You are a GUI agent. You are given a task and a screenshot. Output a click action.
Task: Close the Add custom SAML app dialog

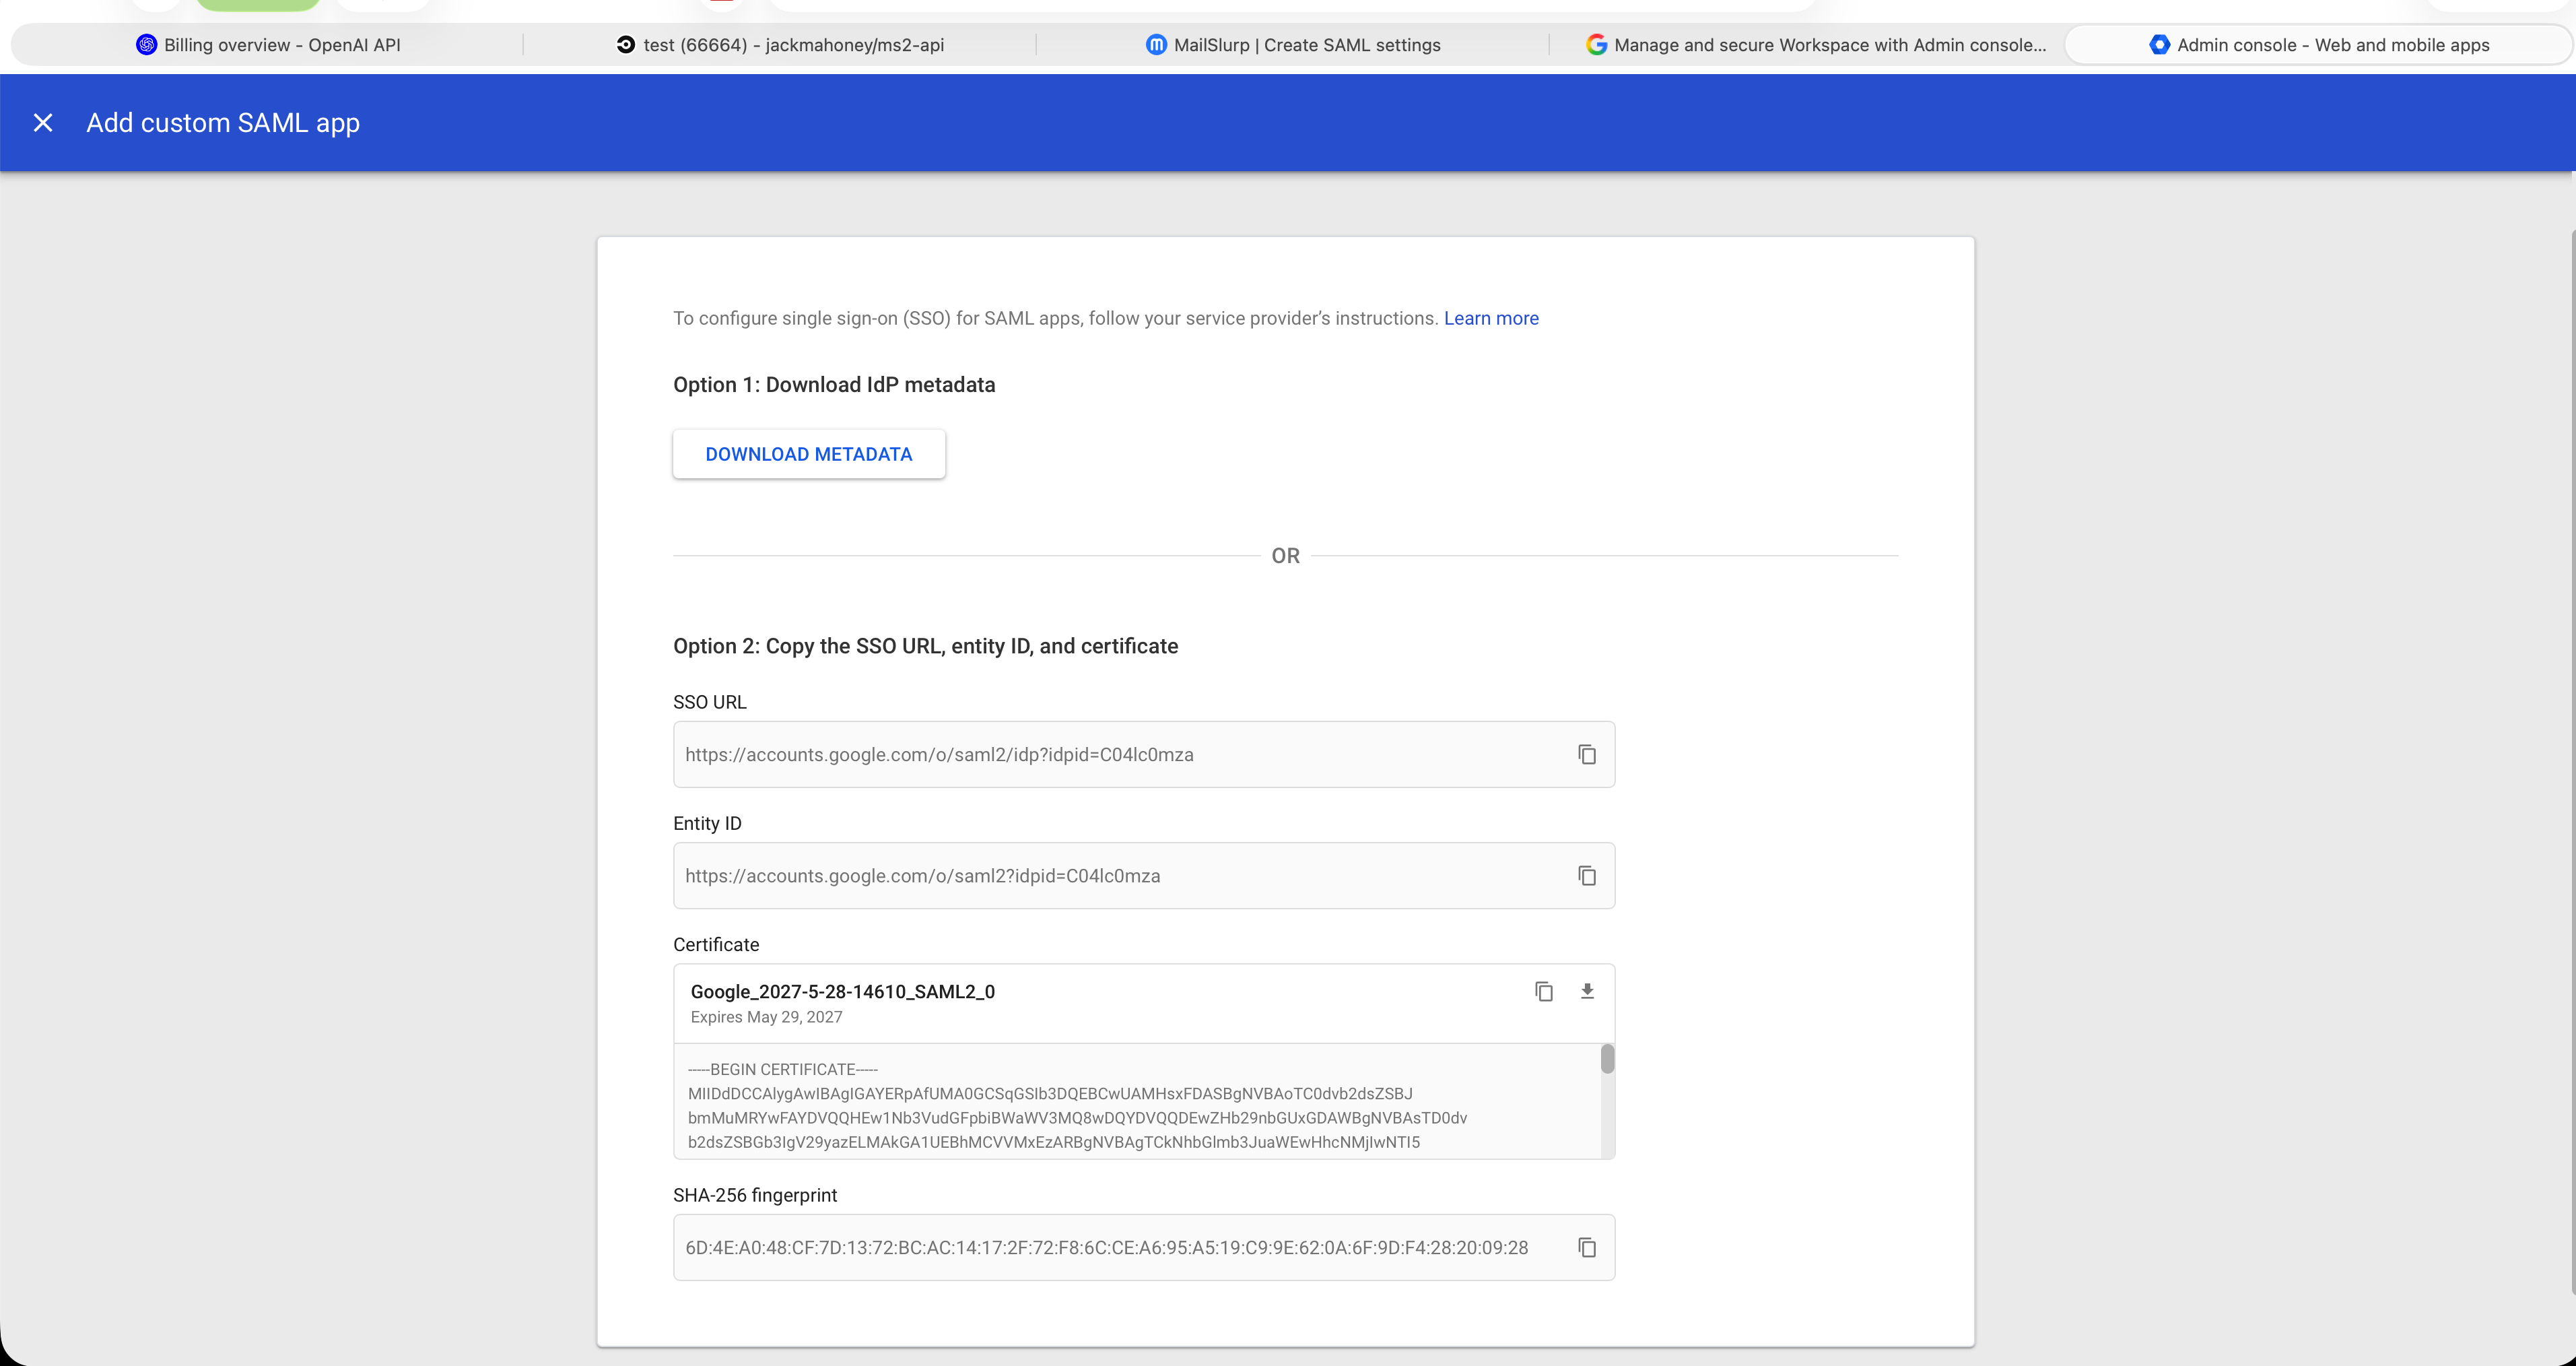[43, 122]
